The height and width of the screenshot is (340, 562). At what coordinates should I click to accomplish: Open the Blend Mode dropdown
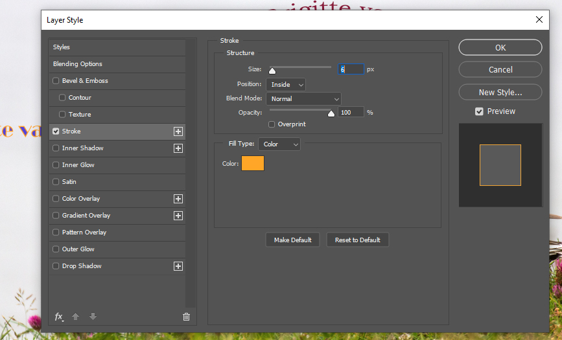tap(303, 99)
